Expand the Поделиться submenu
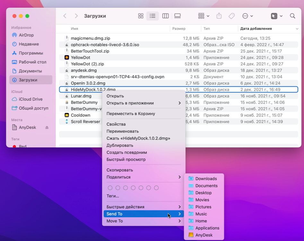 (143, 177)
